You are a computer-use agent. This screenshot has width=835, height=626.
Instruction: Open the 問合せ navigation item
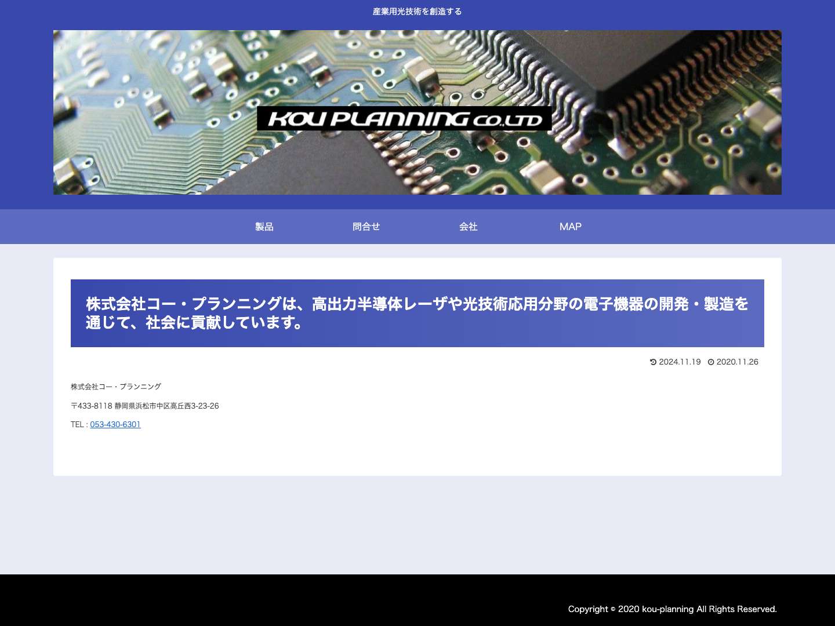pyautogui.click(x=366, y=226)
